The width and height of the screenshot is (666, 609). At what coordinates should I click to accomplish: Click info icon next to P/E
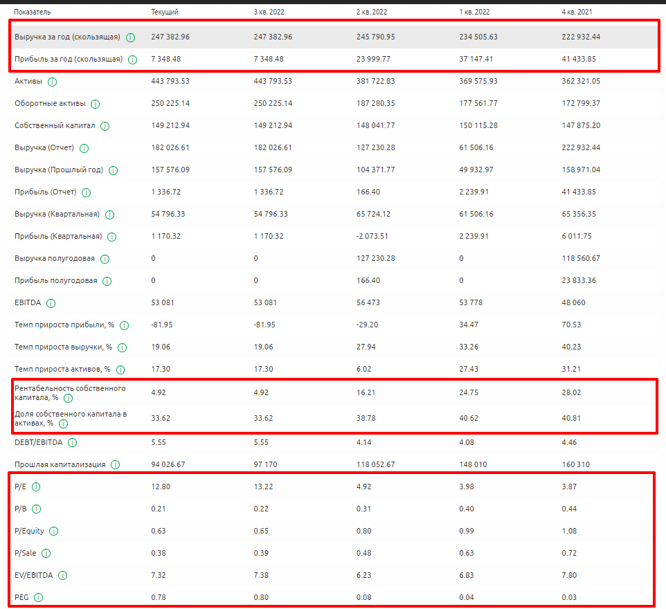(x=36, y=487)
